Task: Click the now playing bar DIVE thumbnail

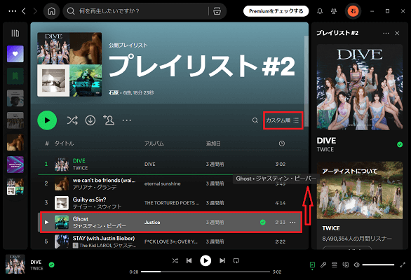Action: (15, 264)
